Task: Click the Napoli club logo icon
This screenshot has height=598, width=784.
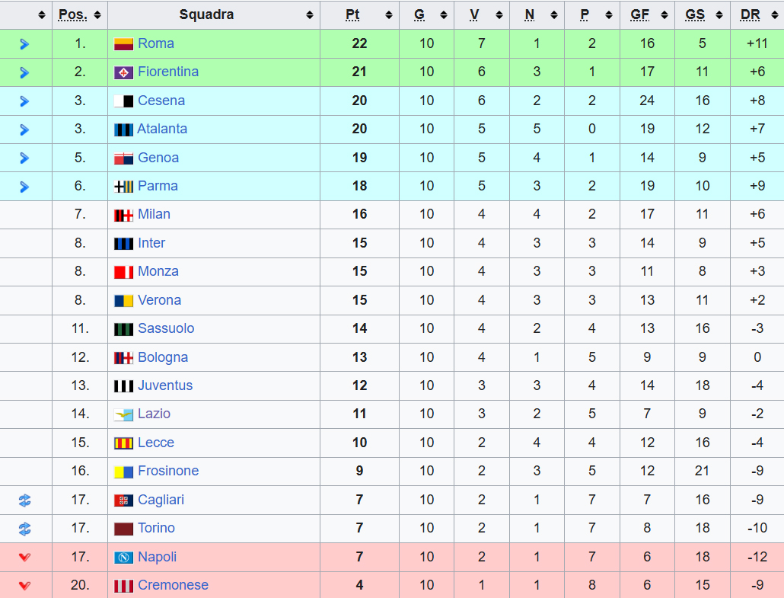Action: 123,558
